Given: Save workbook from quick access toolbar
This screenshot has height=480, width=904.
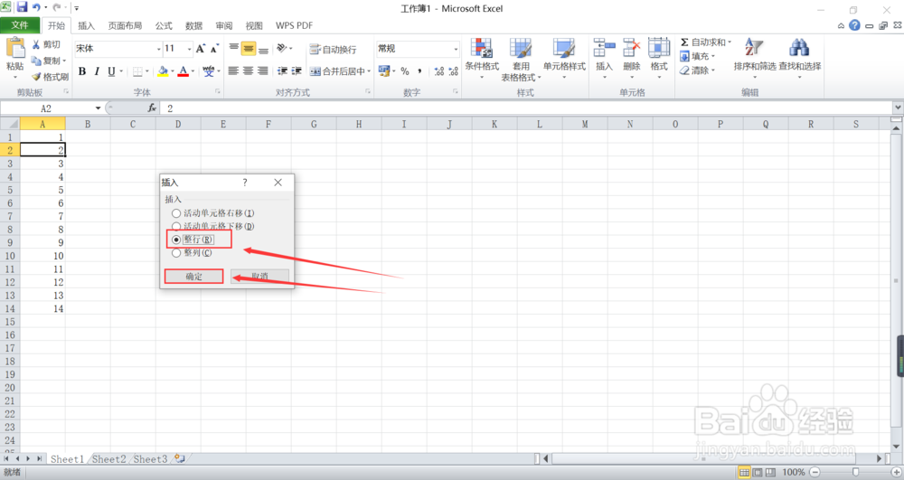Looking at the screenshot, I should 22,7.
